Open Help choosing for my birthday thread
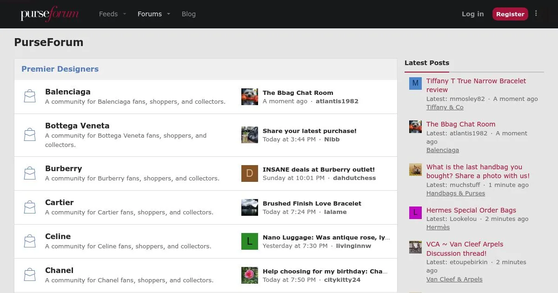The width and height of the screenshot is (558, 293). coord(325,271)
